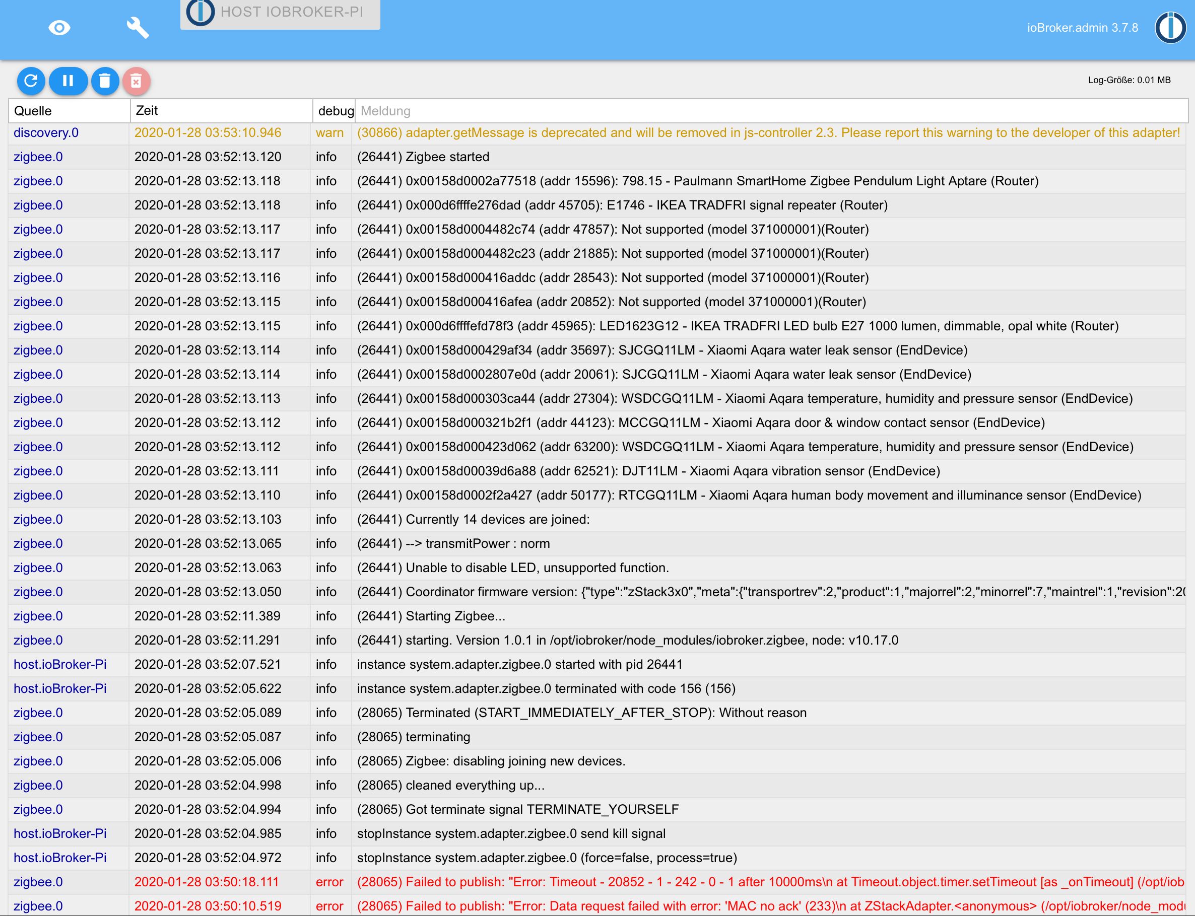Open the Quelle source filter dropdown

click(69, 111)
